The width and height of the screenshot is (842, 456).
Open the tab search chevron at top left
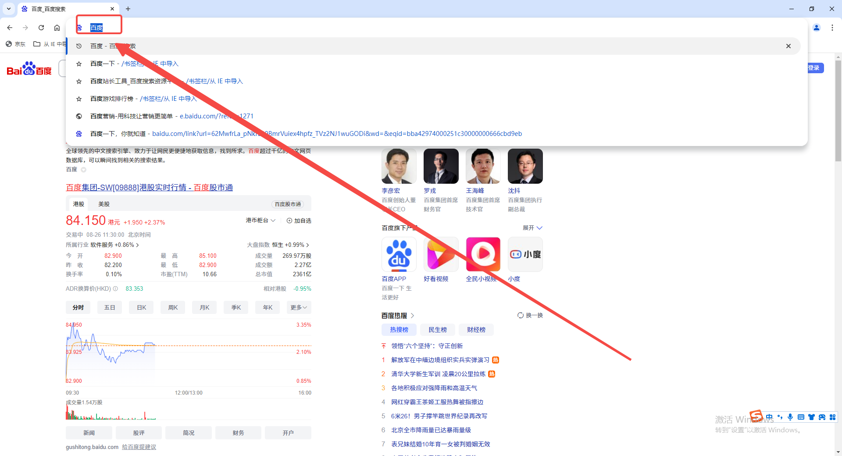(9, 9)
